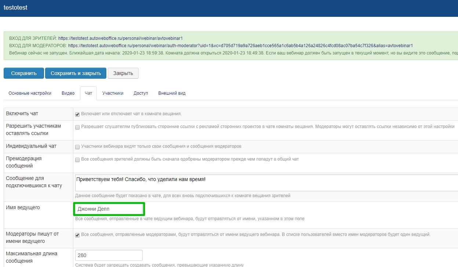Screen dimensions: 458x267
Task: Uncheck Модераторы пишут от имени ведущего
Action: 77,235
